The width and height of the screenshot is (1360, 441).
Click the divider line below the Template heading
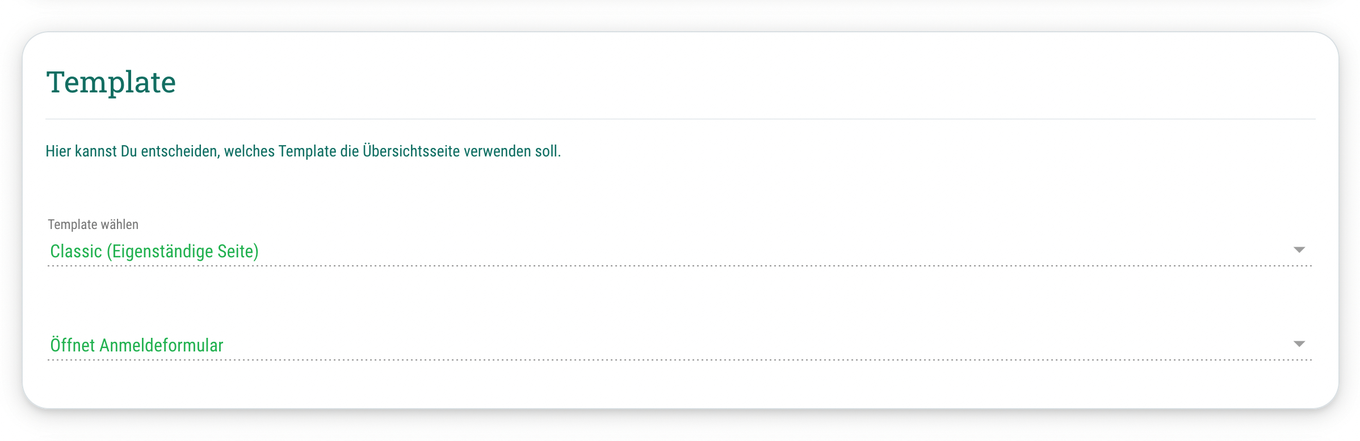coord(680,119)
